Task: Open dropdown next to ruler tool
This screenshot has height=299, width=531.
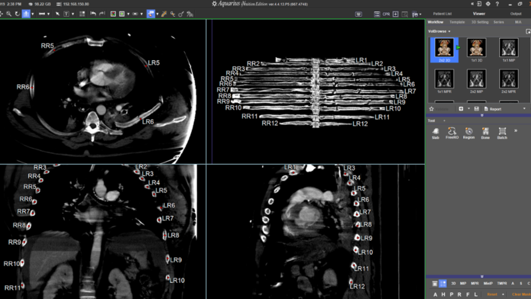Action: pyautogui.click(x=48, y=14)
